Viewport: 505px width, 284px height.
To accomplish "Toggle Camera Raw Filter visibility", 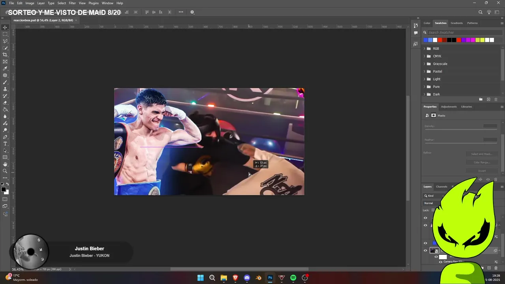I will click(441, 262).
